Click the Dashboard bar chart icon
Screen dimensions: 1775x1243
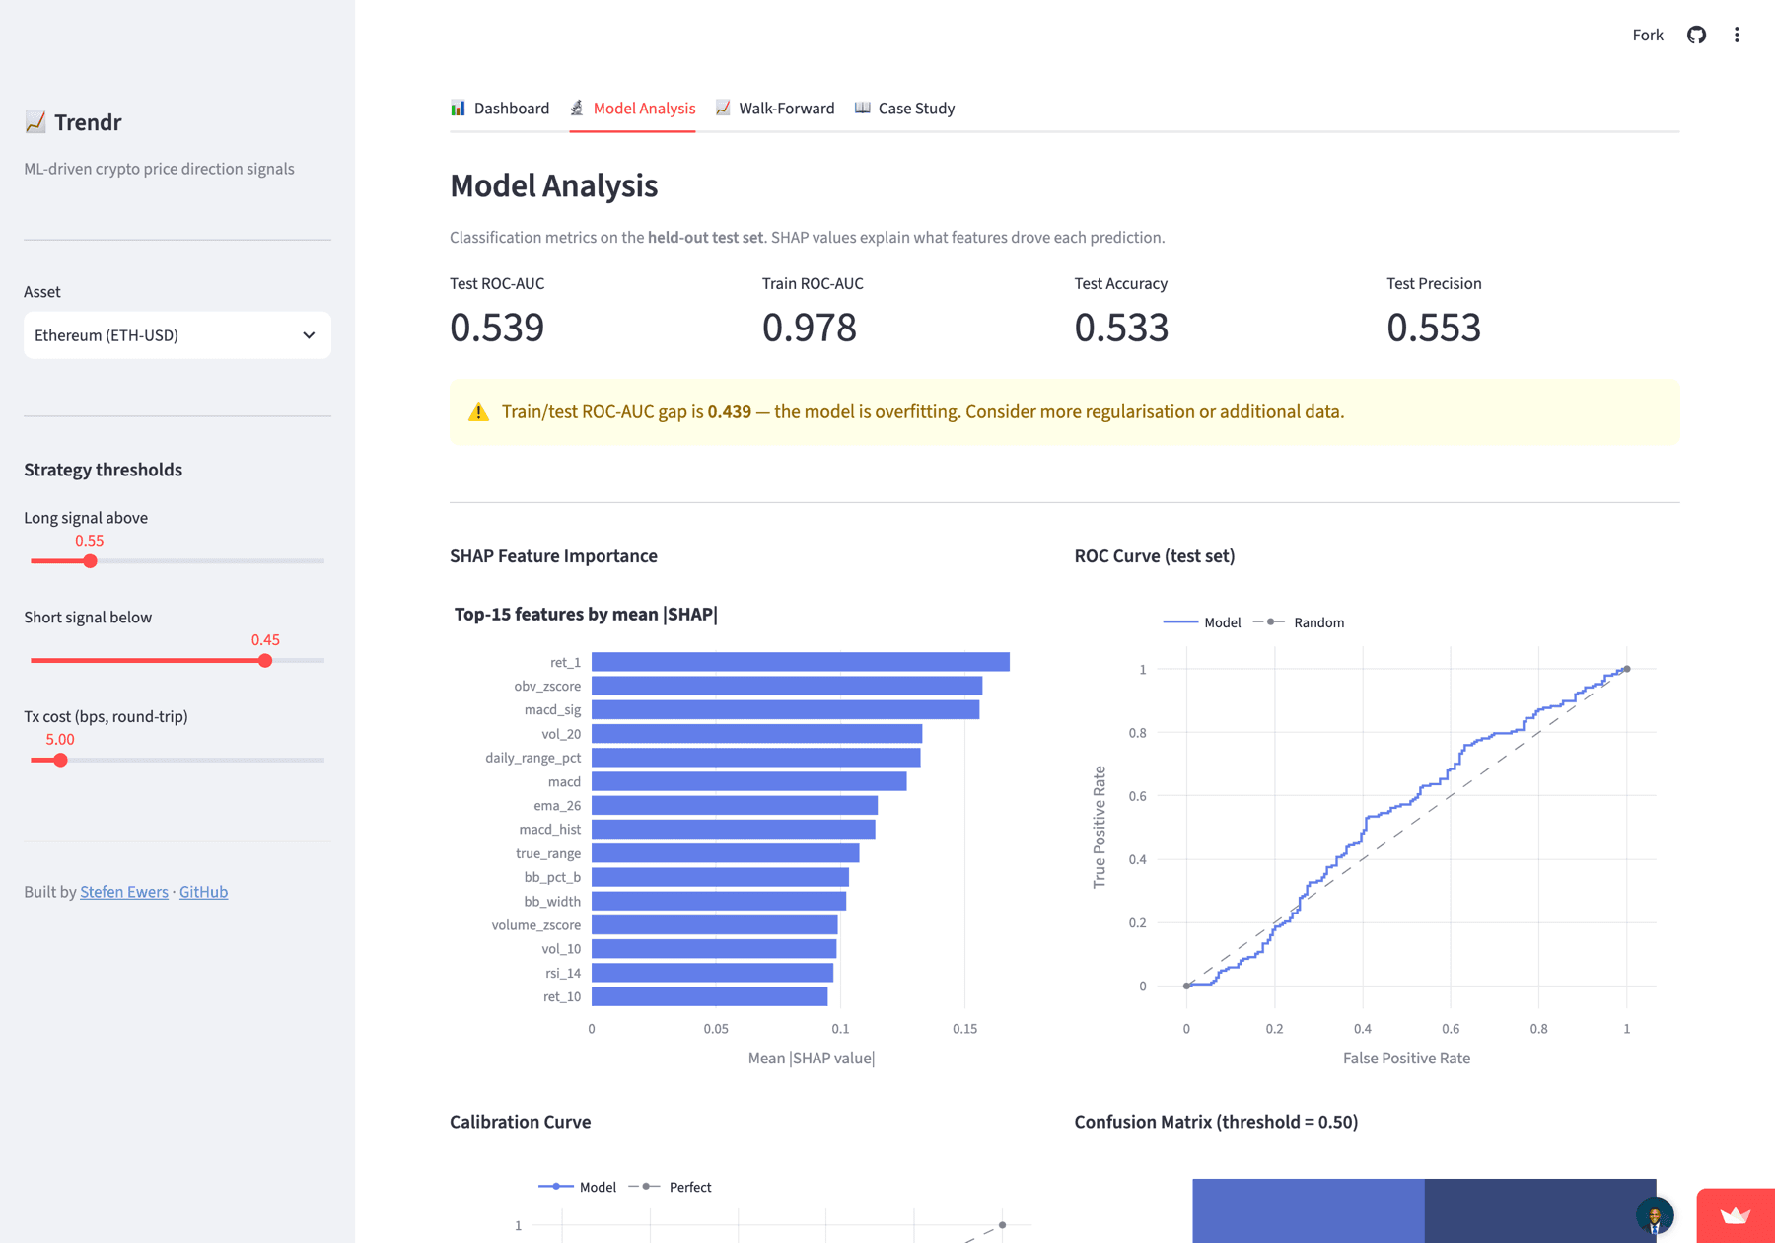(458, 108)
